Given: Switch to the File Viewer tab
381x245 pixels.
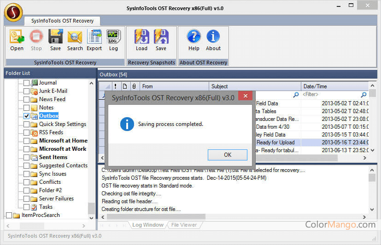Looking at the screenshot, I should tap(184, 225).
